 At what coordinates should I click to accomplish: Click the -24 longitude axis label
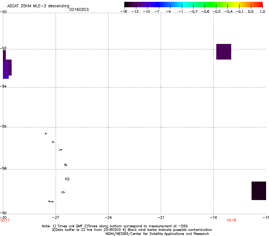click(108, 217)
